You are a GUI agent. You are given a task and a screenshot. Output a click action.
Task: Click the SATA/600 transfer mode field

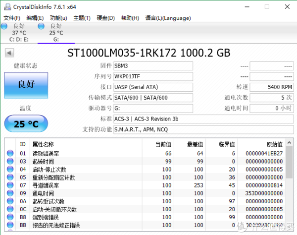(153, 98)
